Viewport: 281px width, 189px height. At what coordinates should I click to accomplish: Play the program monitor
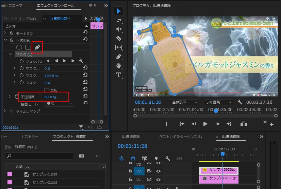pyautogui.click(x=205, y=124)
